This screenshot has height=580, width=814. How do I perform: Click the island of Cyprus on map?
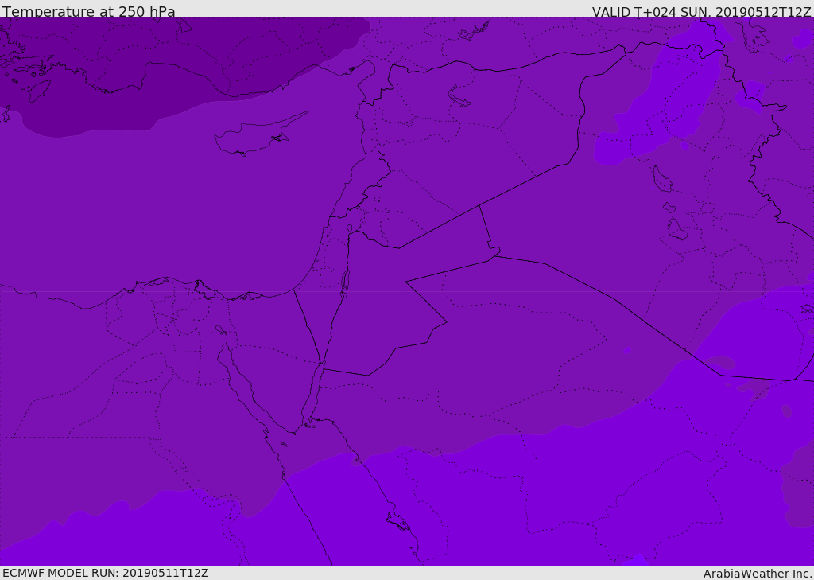[x=255, y=136]
